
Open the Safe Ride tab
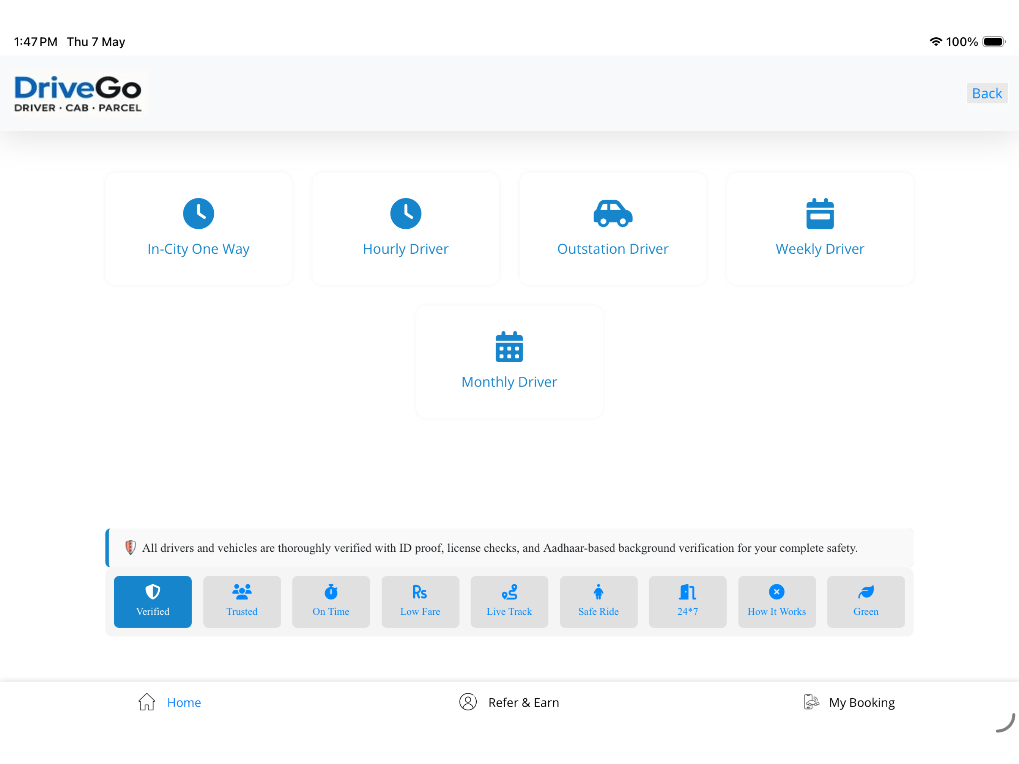(598, 601)
